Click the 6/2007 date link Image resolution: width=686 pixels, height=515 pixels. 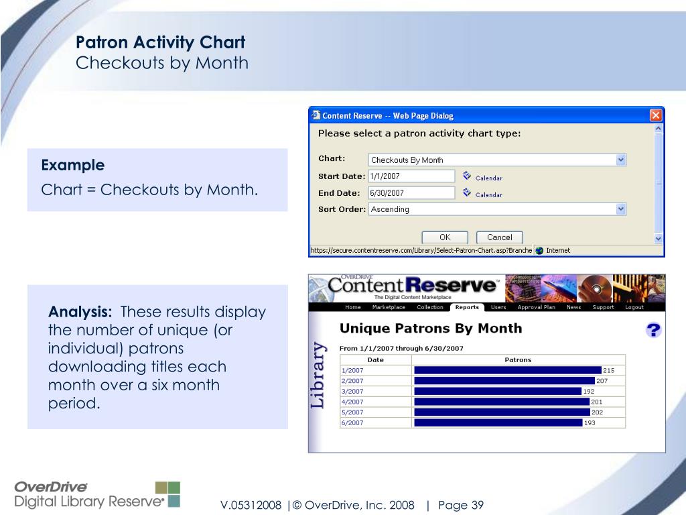(x=352, y=423)
